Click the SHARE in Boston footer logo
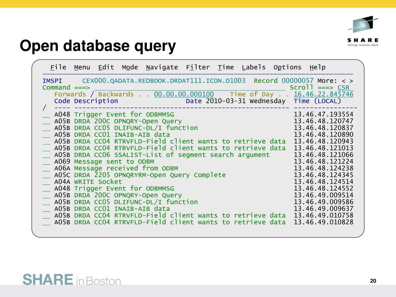396x297 pixels. pos(72,280)
